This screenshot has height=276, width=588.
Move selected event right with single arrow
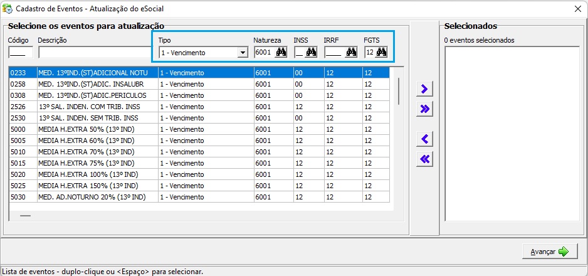[424, 89]
